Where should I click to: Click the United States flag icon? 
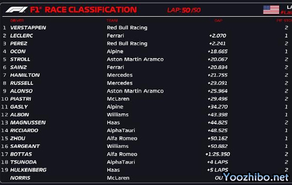coord(271,10)
